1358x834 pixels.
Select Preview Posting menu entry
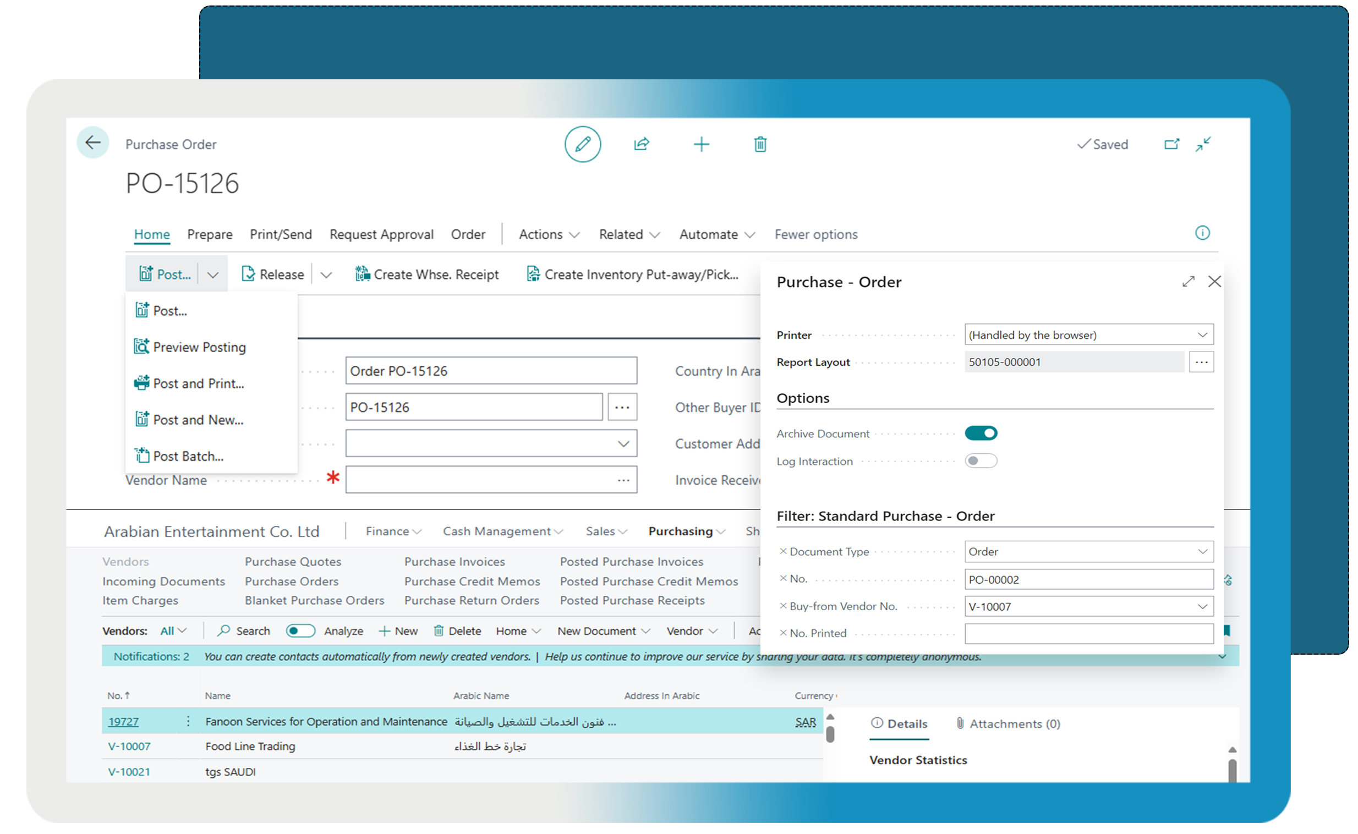pos(199,348)
